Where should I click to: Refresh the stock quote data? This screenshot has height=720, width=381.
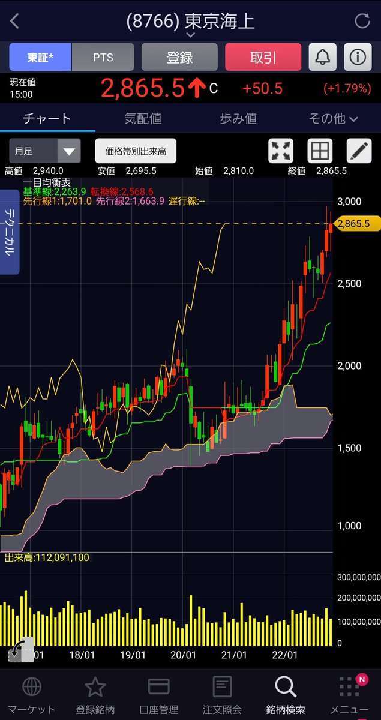[x=362, y=22]
